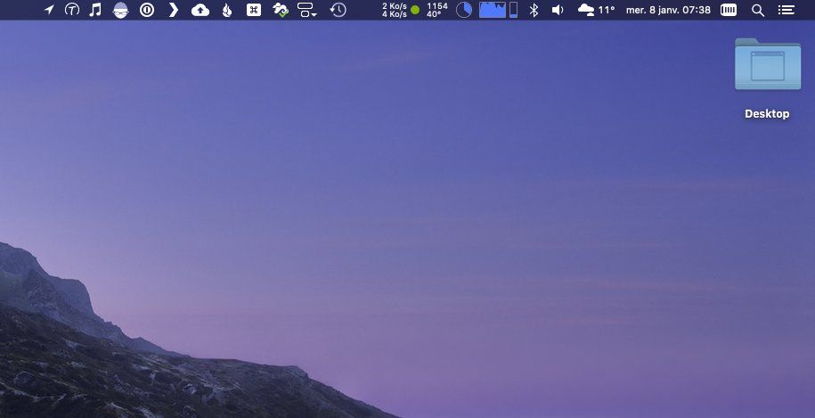The height and width of the screenshot is (418, 815).
Task: Open the Spotlight search magnifier
Action: 758,10
